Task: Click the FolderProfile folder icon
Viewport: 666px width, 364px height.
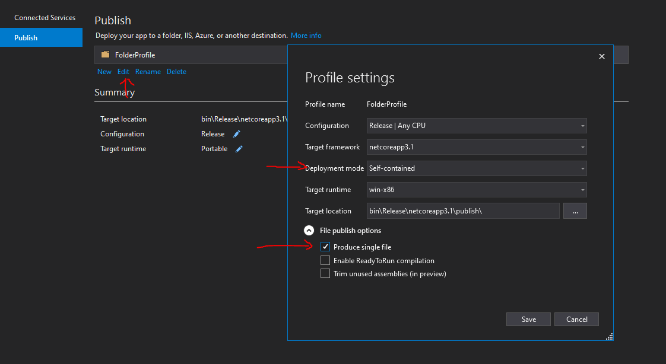Action: tap(105, 55)
